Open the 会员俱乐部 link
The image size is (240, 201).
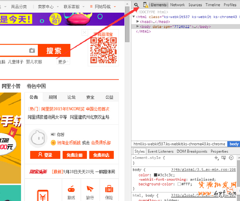(101, 143)
